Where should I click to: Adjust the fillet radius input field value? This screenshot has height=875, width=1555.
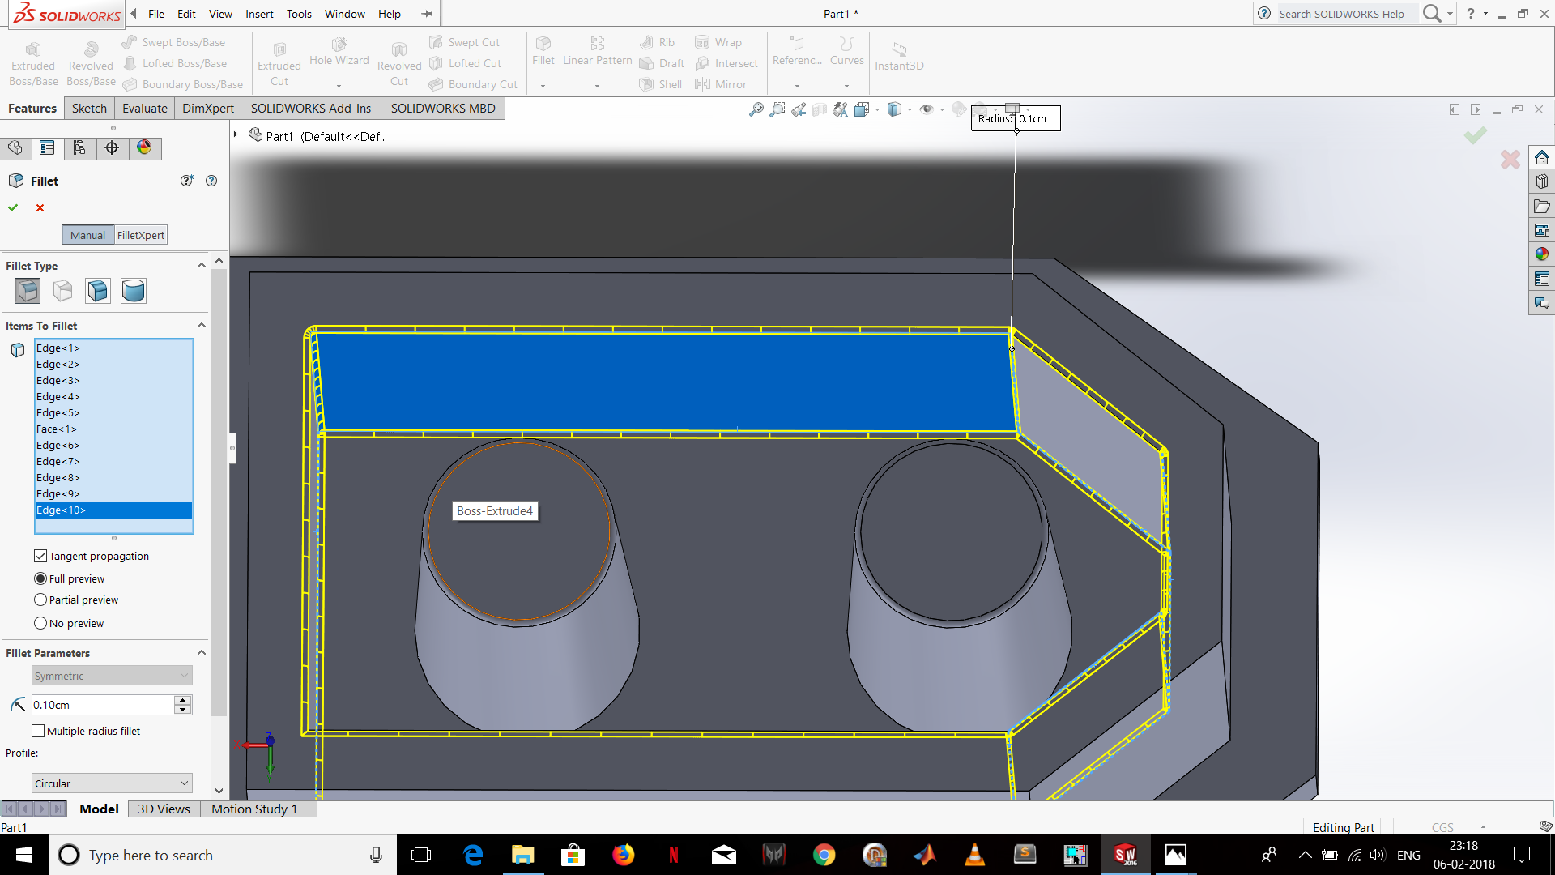tap(101, 704)
